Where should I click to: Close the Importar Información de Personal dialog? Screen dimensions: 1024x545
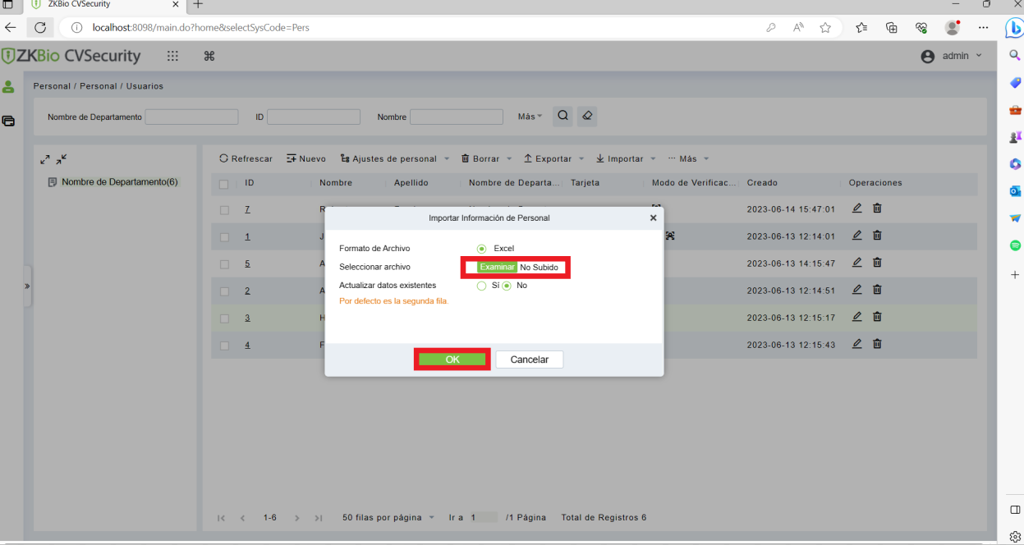[653, 218]
